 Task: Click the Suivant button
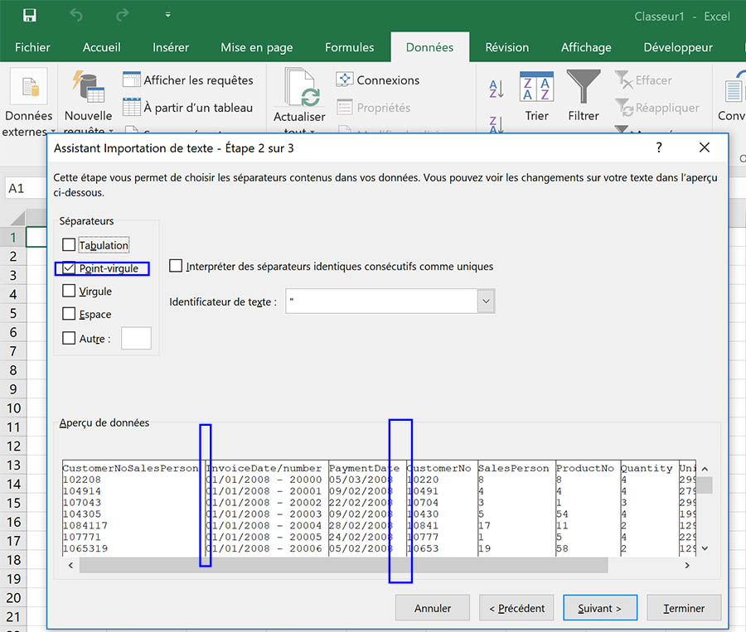[x=599, y=608]
